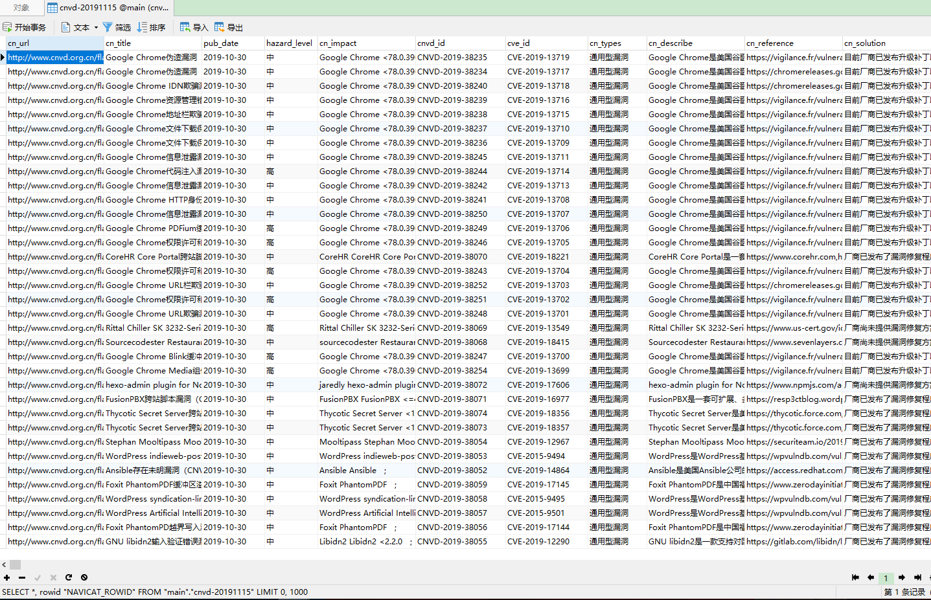931x600 pixels.
Task: Delete record using the minus icon
Action: (x=22, y=577)
